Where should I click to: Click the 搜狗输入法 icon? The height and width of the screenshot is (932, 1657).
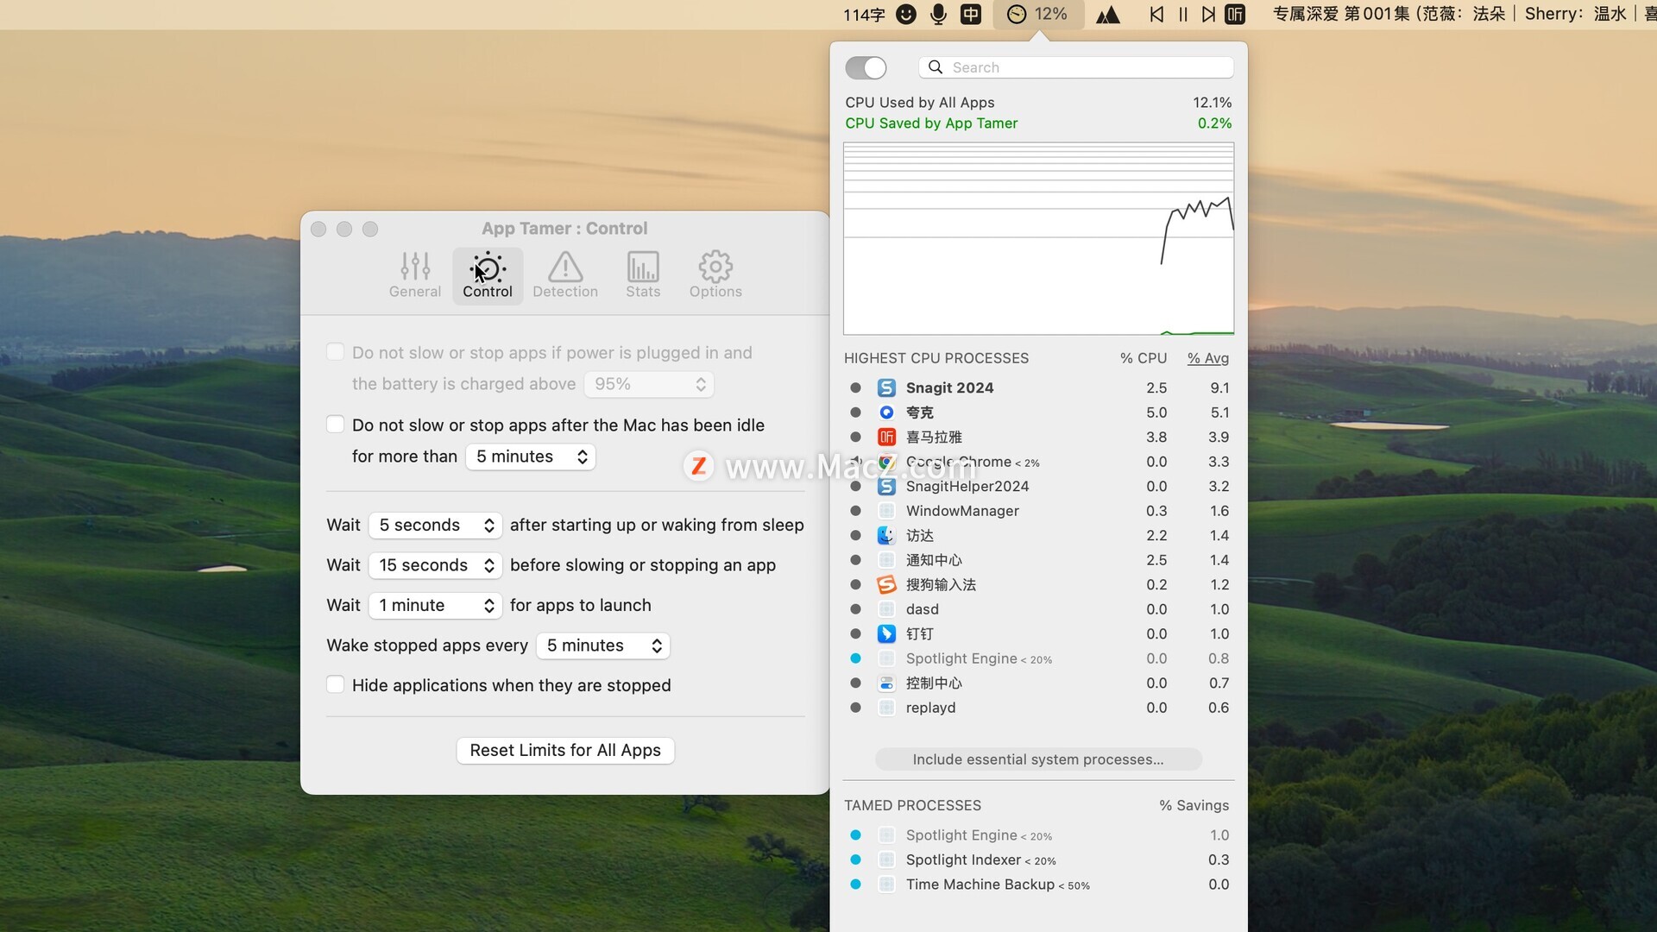(886, 585)
